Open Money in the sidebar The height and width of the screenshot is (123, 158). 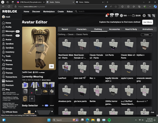point(7,60)
